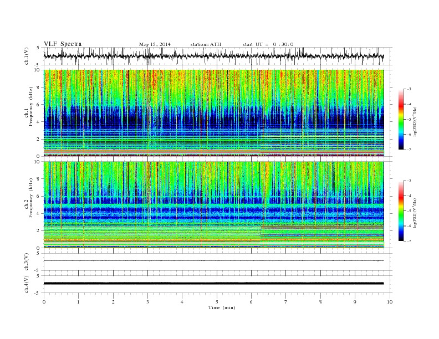This screenshot has height=339, width=439.
Task: Click the '-4' label on lower color scale
Action: point(409,196)
